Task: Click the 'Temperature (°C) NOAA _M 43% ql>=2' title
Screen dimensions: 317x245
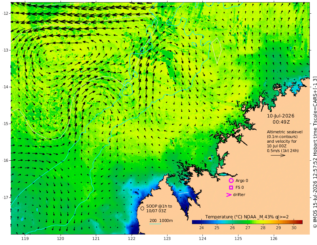Action: (247, 217)
